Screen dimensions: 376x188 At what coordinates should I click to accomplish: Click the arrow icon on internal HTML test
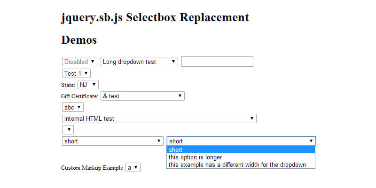click(252, 118)
